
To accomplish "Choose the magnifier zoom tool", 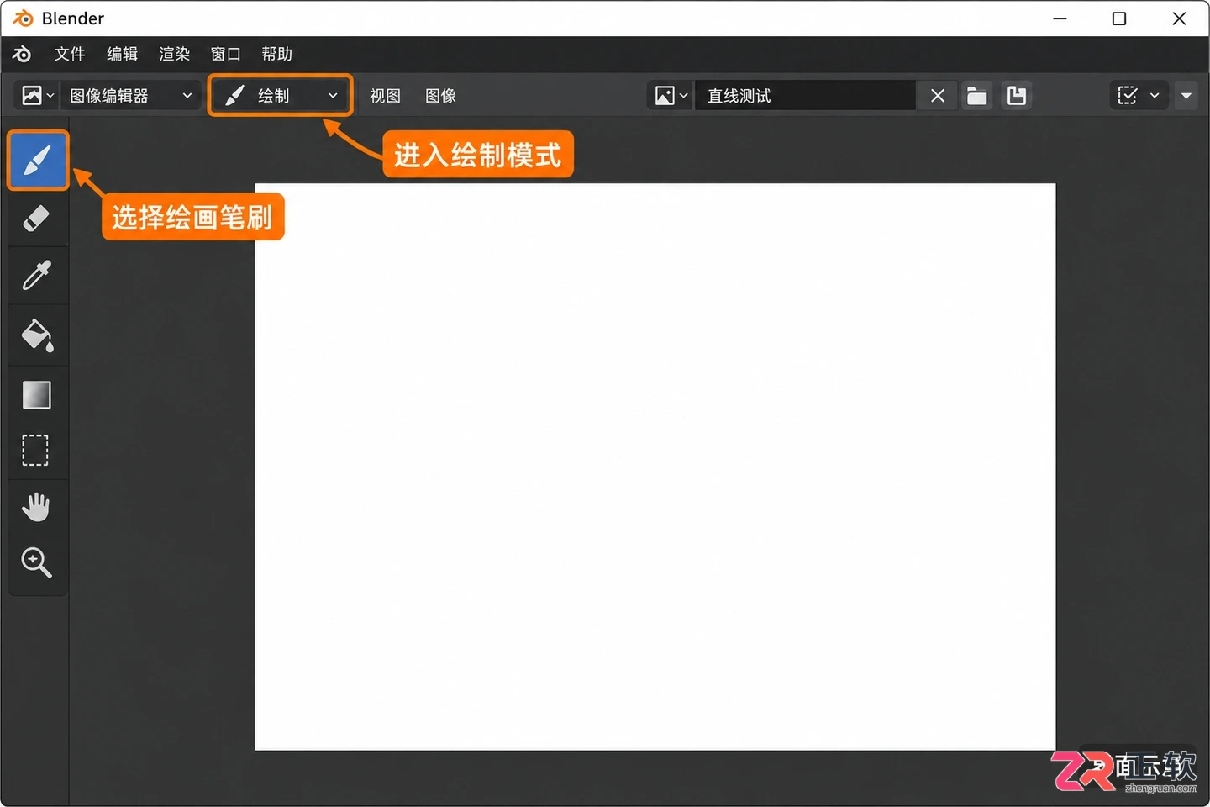I will (x=36, y=562).
